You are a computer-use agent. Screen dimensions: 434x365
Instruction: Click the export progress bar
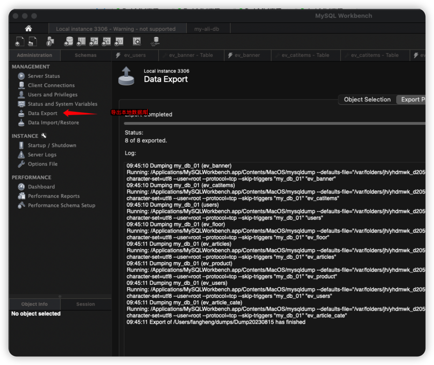click(x=275, y=123)
